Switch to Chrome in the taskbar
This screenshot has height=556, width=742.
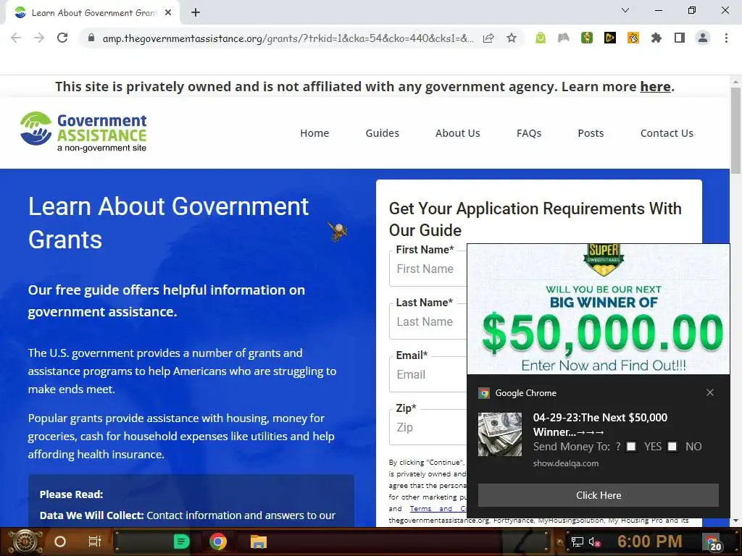pyautogui.click(x=218, y=542)
